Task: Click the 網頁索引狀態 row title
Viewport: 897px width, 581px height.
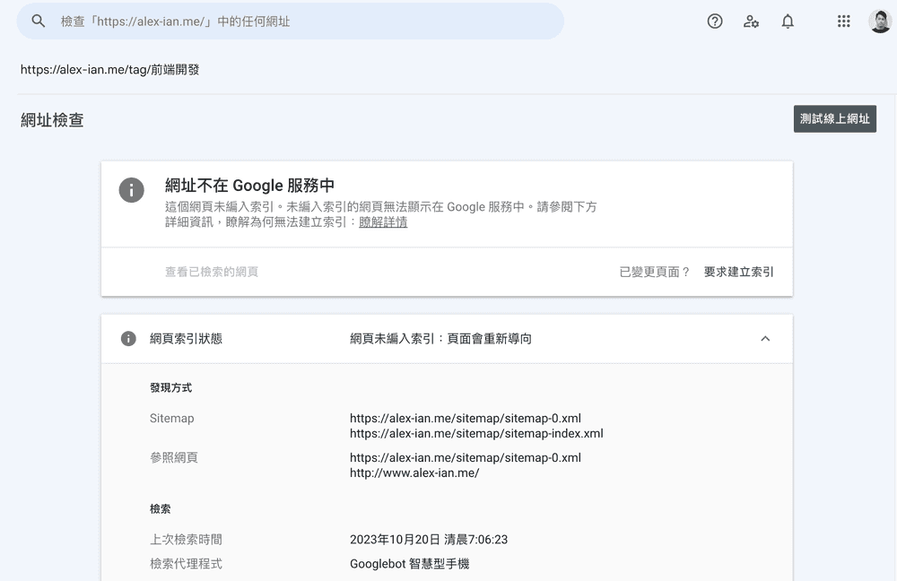Action: coord(186,339)
